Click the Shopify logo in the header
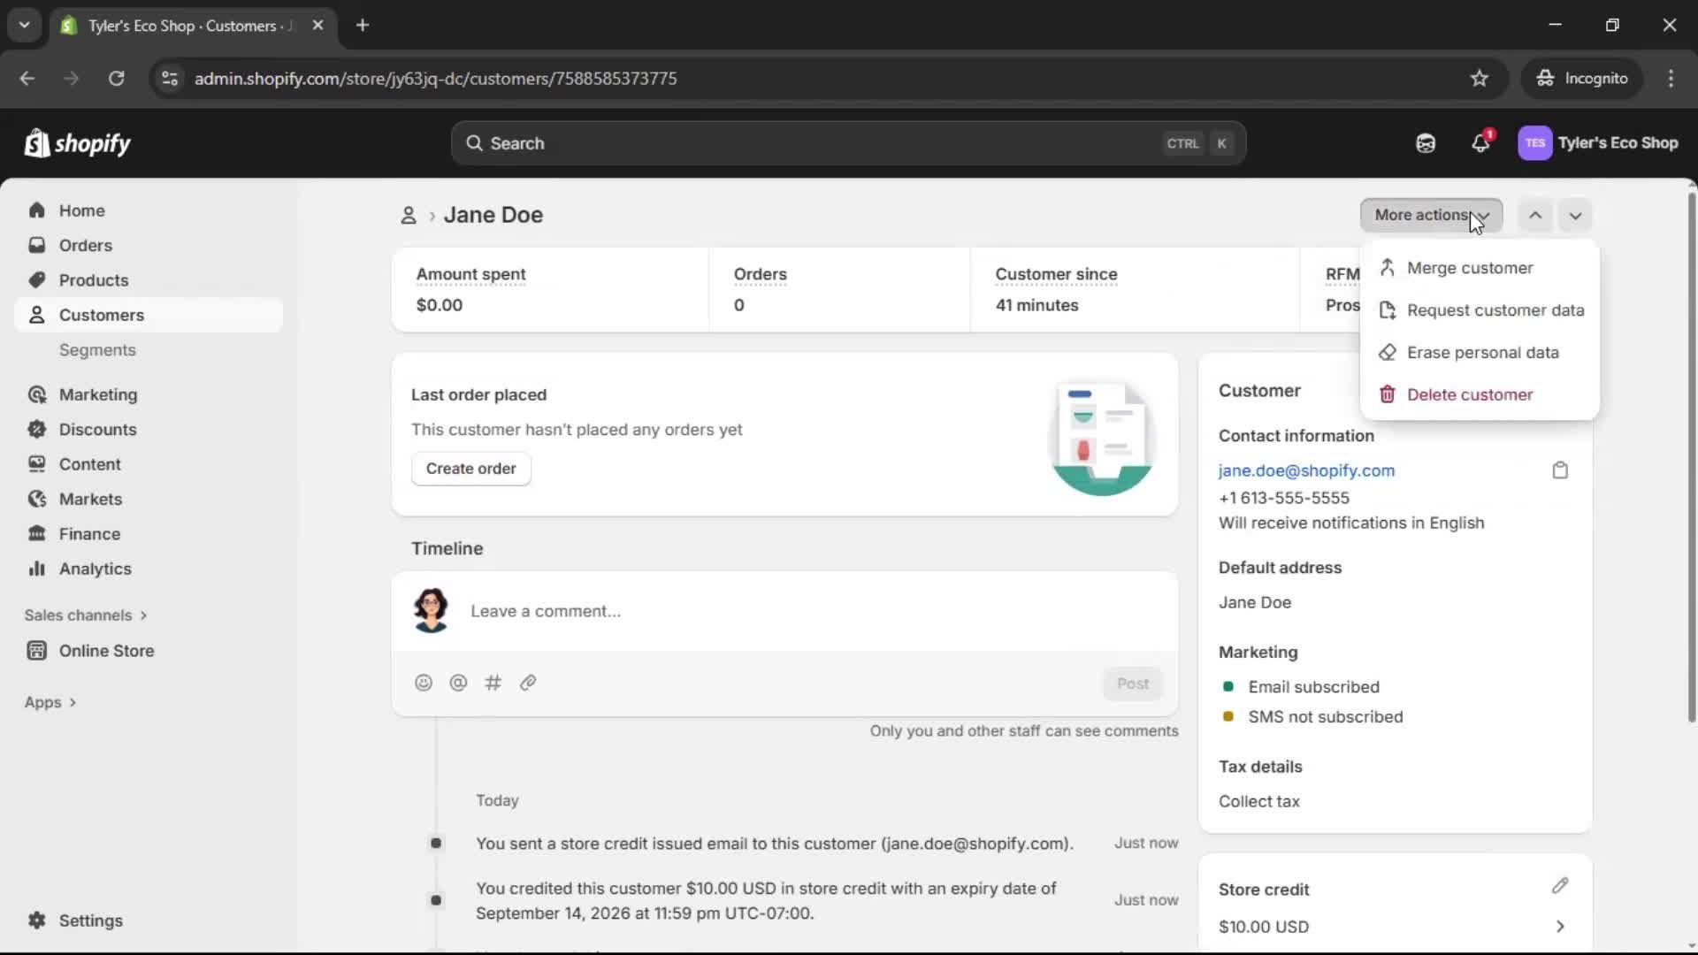The height and width of the screenshot is (955, 1698). click(x=78, y=142)
